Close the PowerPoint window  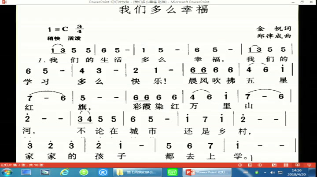311,2
